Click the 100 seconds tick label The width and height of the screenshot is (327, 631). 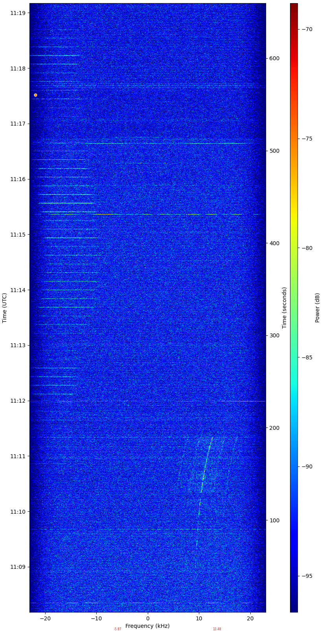pos(274,520)
